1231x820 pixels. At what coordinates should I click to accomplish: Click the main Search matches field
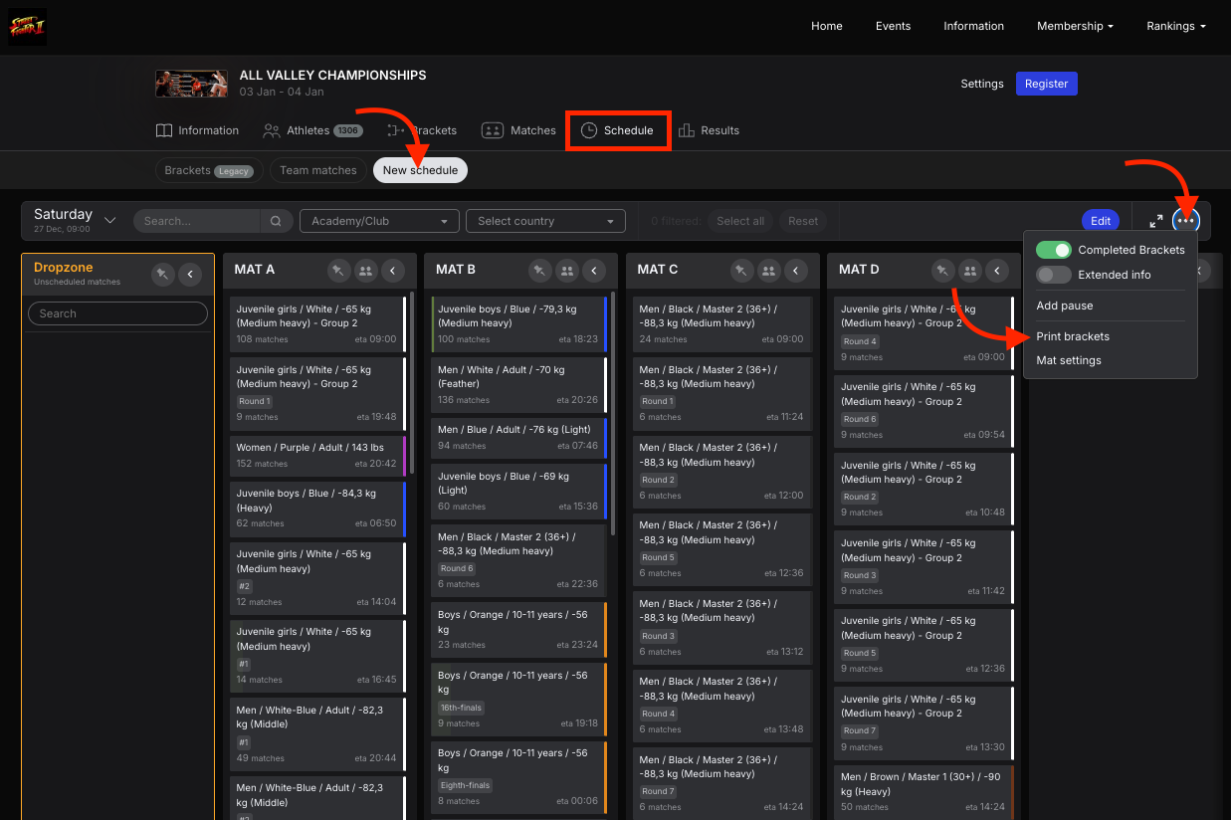[197, 221]
